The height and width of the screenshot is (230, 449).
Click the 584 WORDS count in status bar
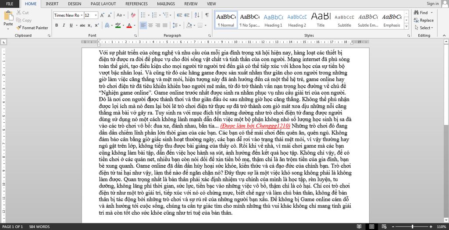pyautogui.click(x=39, y=226)
